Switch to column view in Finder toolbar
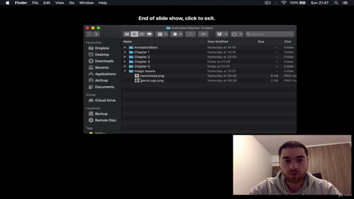 [x=142, y=34]
